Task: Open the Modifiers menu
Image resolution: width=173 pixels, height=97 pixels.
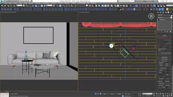Action: [31, 3]
